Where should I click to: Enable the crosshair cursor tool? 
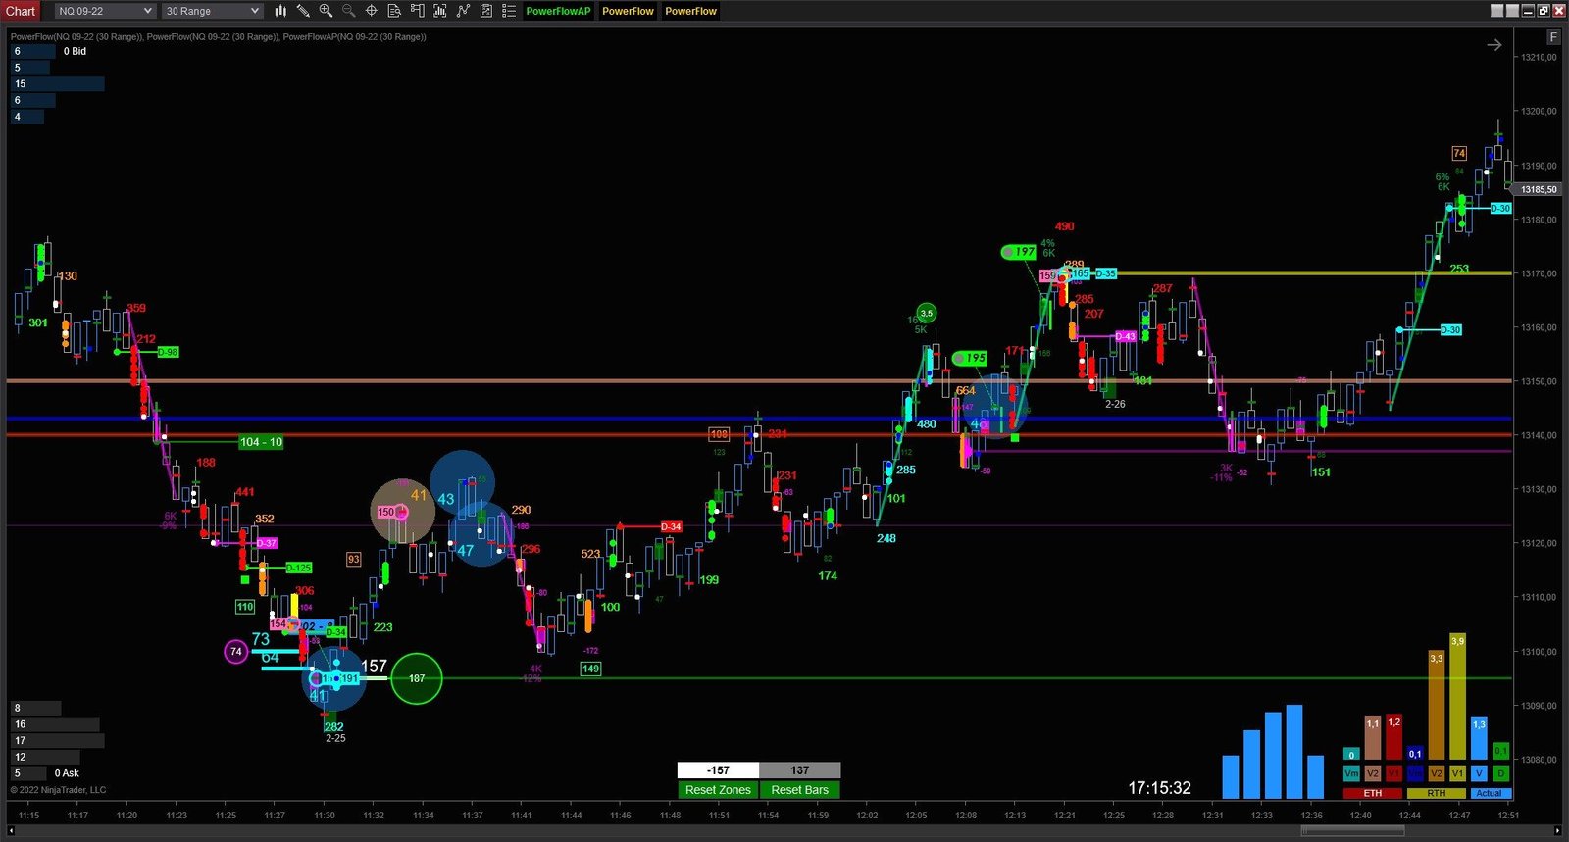pos(372,11)
